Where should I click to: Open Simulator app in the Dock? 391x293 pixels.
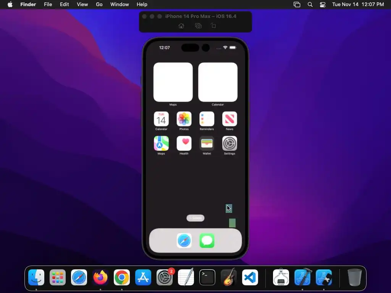[324, 277]
